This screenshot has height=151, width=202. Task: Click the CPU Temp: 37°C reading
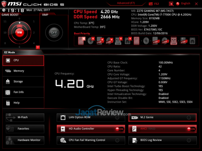(84, 23)
